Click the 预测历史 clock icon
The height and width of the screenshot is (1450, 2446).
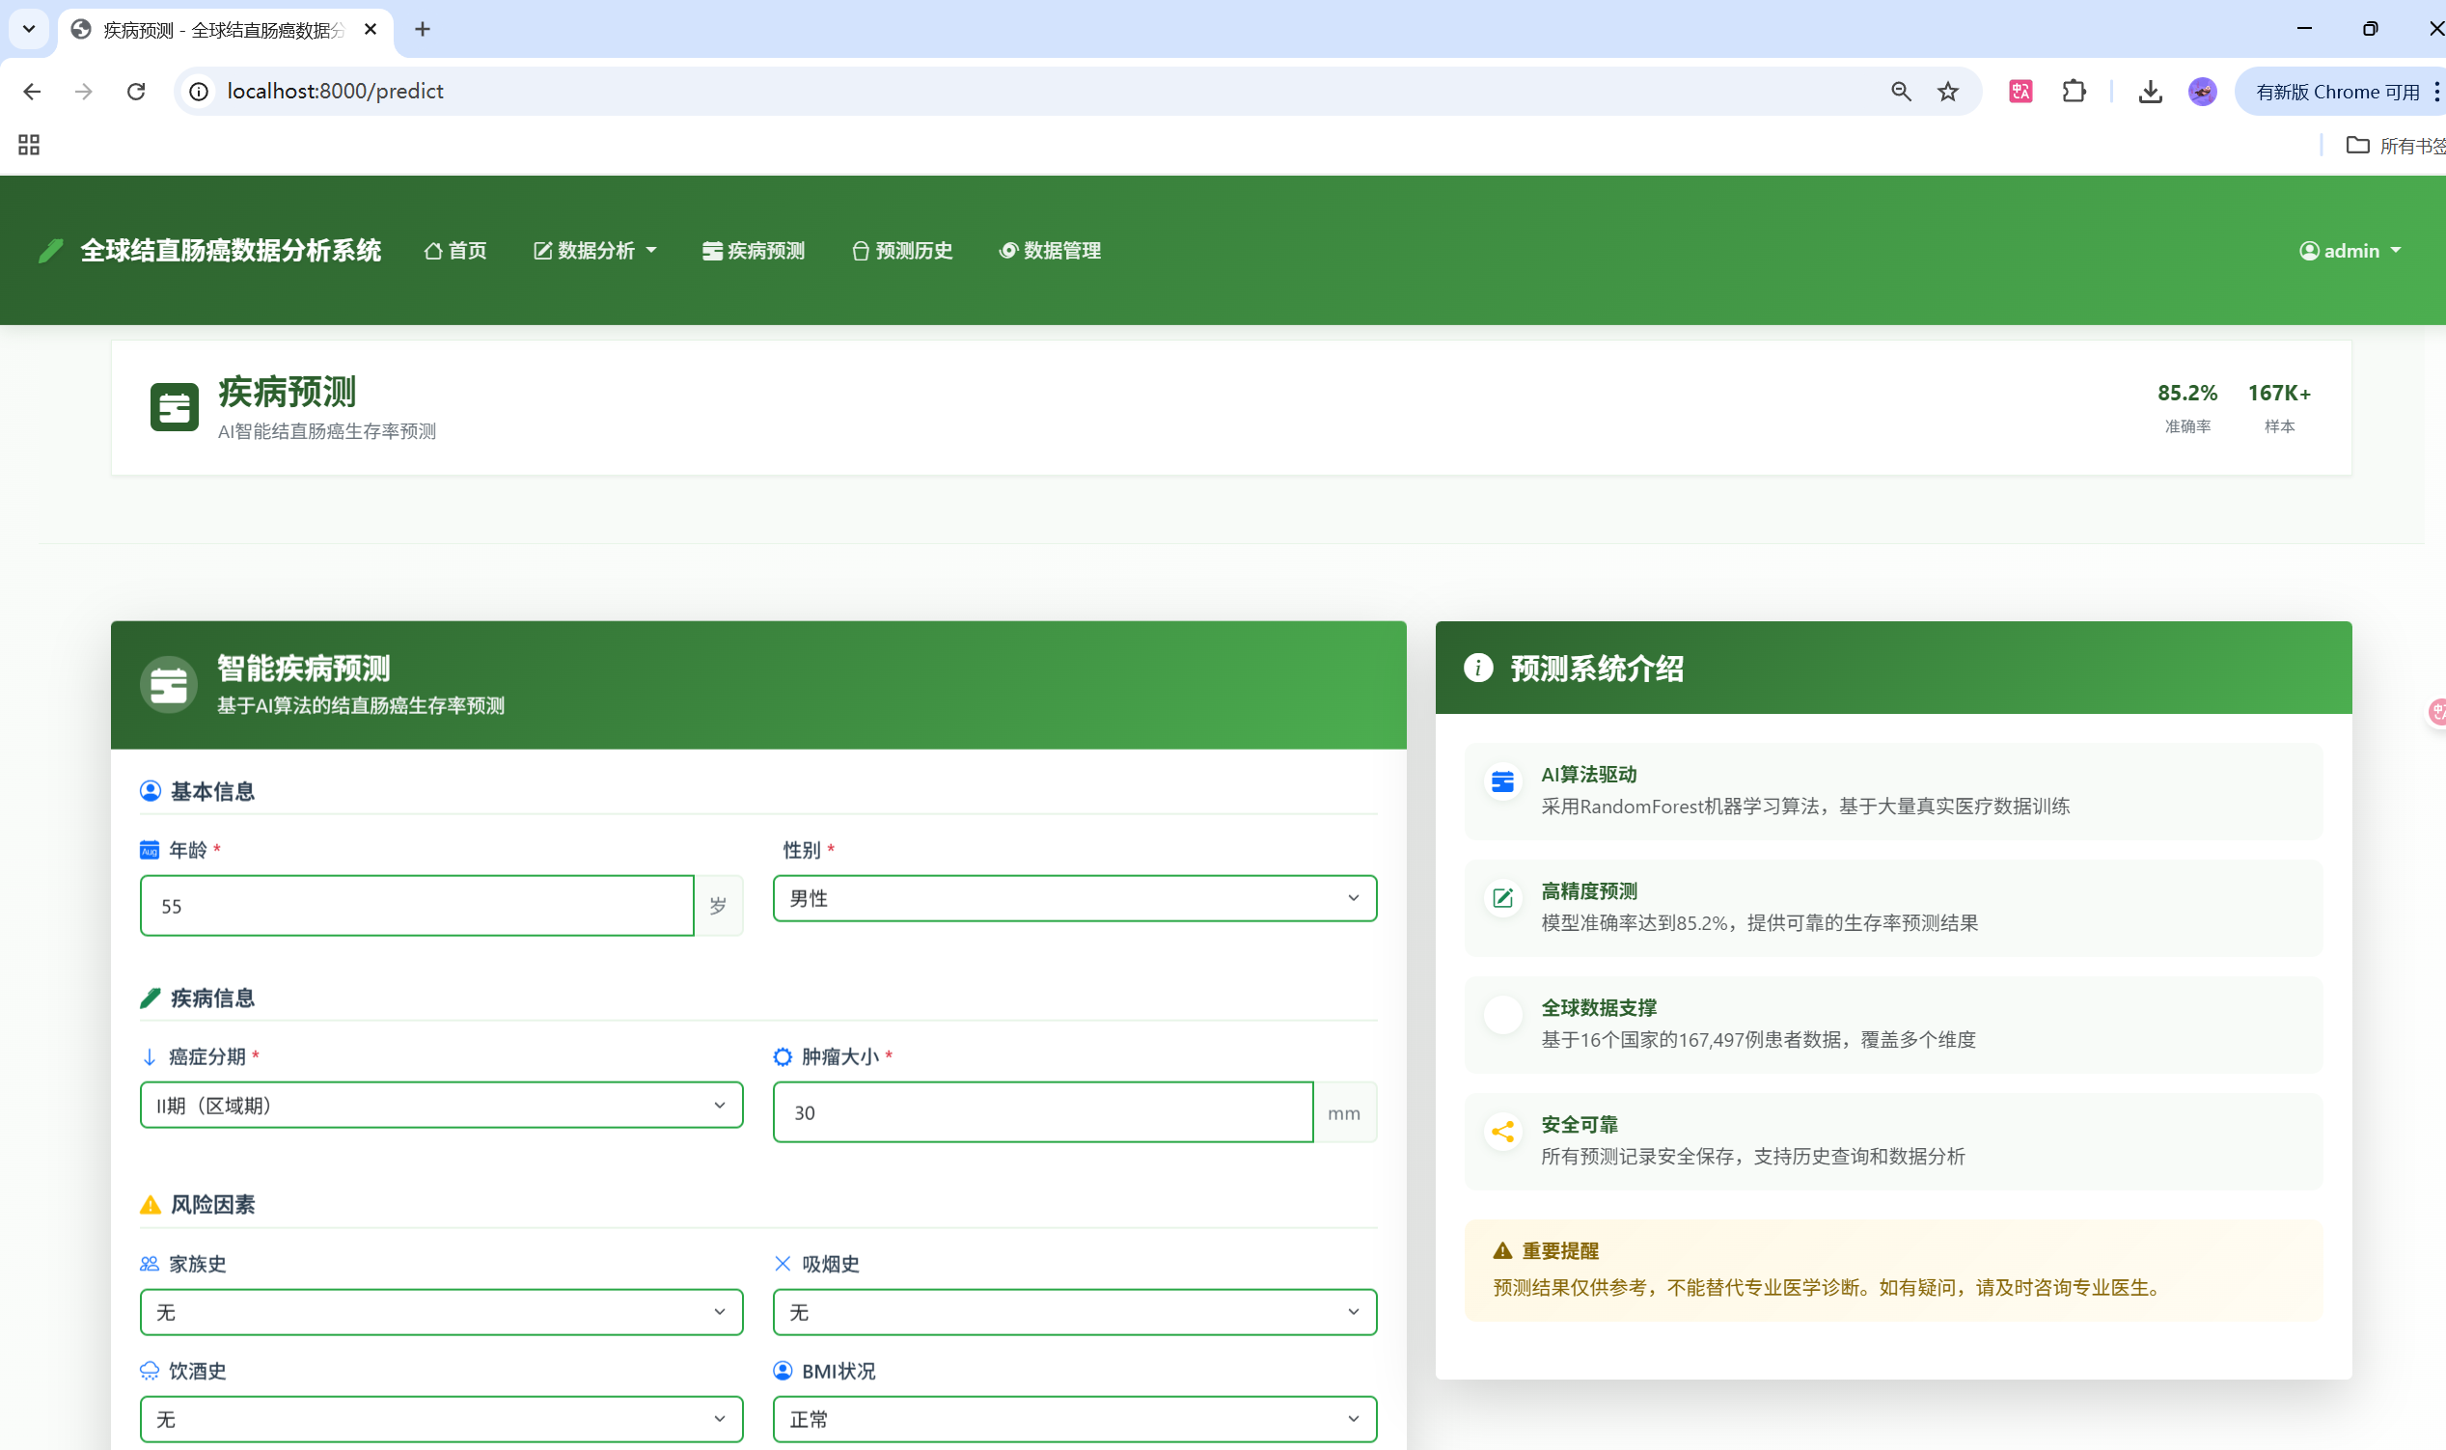[x=860, y=250]
